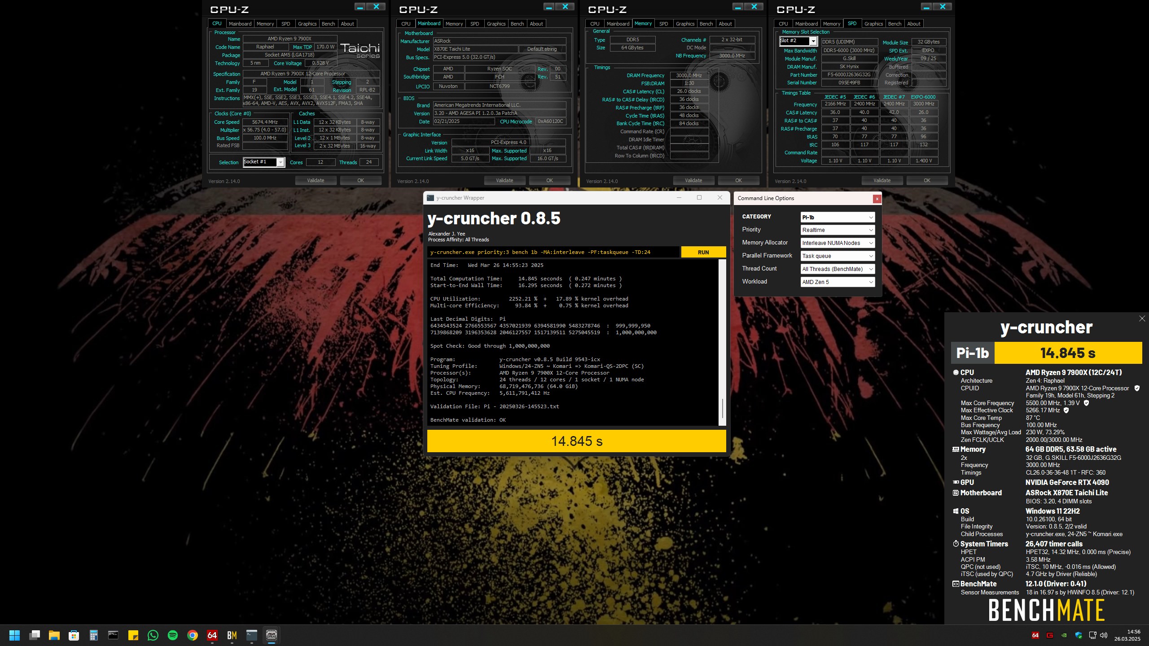Open Spotify from the taskbar
The image size is (1149, 646).
click(x=172, y=635)
